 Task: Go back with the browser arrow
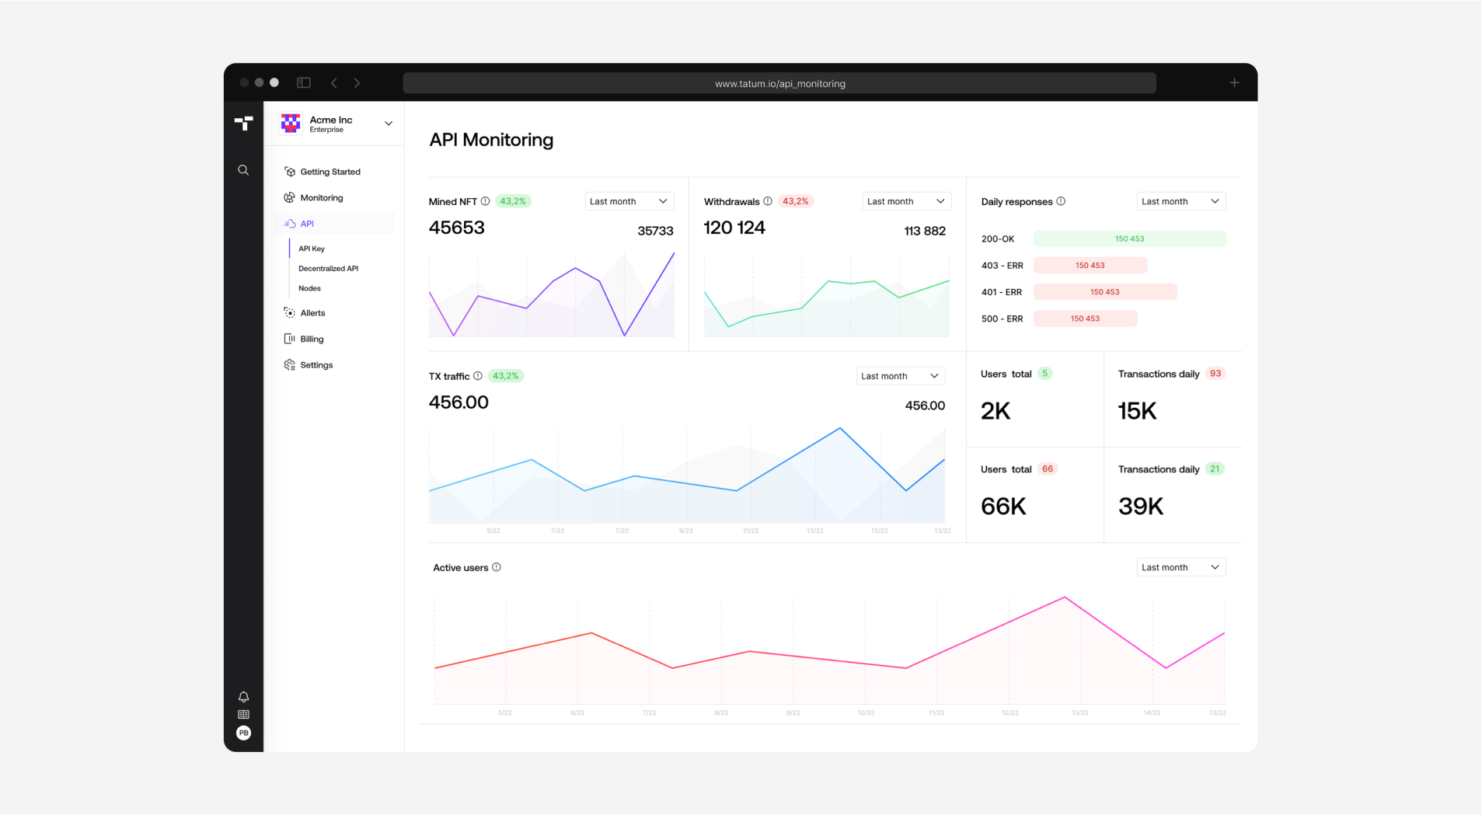pos(334,83)
